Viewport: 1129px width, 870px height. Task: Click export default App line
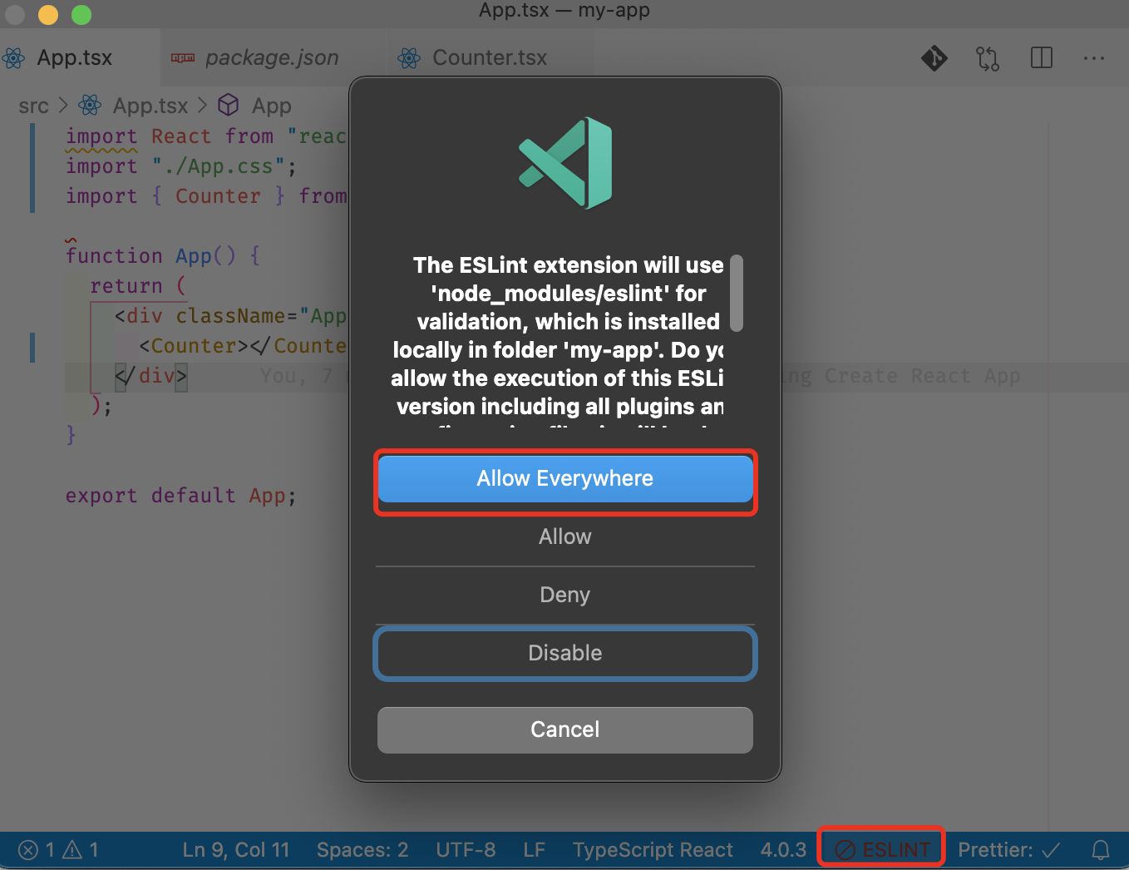pos(180,496)
